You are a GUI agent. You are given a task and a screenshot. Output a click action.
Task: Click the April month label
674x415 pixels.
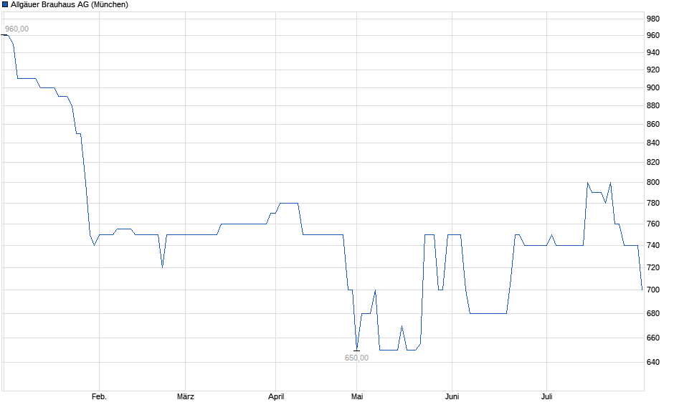(x=276, y=396)
